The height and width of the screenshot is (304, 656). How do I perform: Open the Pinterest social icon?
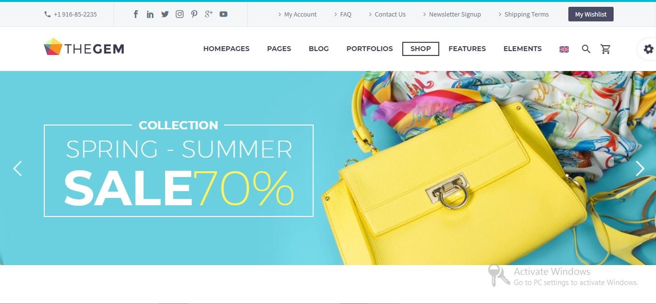click(x=194, y=14)
